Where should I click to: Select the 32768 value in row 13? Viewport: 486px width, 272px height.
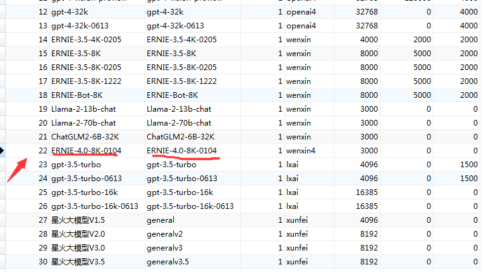click(367, 26)
